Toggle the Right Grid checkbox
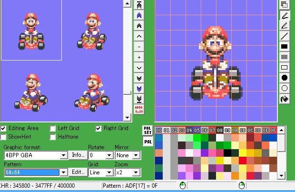The height and width of the screenshot is (192, 295). click(98, 128)
